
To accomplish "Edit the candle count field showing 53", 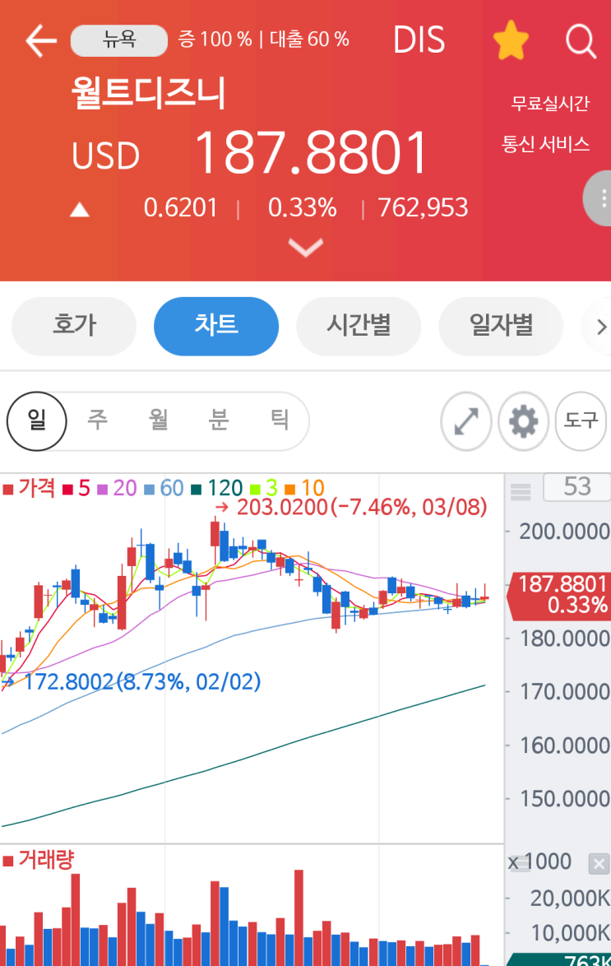I will pyautogui.click(x=576, y=486).
